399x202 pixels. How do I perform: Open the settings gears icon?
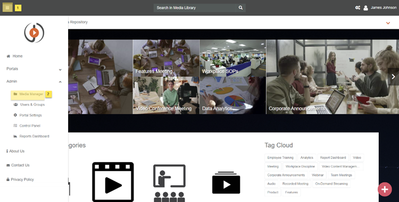click(x=358, y=7)
